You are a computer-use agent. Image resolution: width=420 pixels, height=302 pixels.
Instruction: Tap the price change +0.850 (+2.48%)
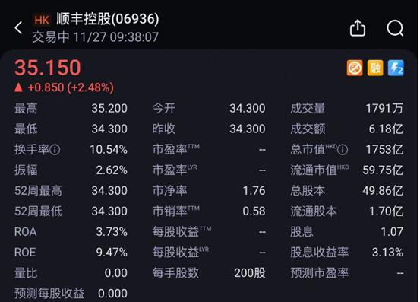point(71,87)
